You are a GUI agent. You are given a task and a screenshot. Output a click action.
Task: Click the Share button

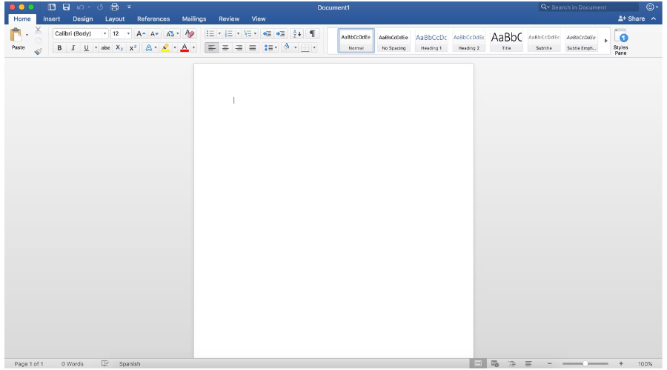tap(632, 18)
